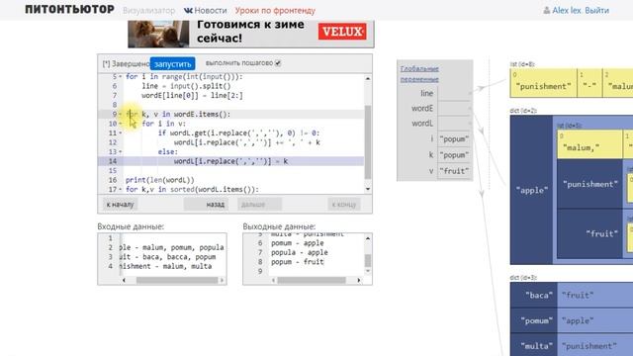Click the Глобальные переменные heading link

pos(419,74)
